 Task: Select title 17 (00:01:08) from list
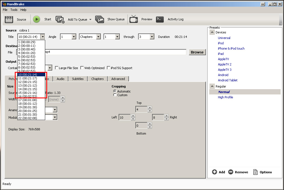click(31, 100)
